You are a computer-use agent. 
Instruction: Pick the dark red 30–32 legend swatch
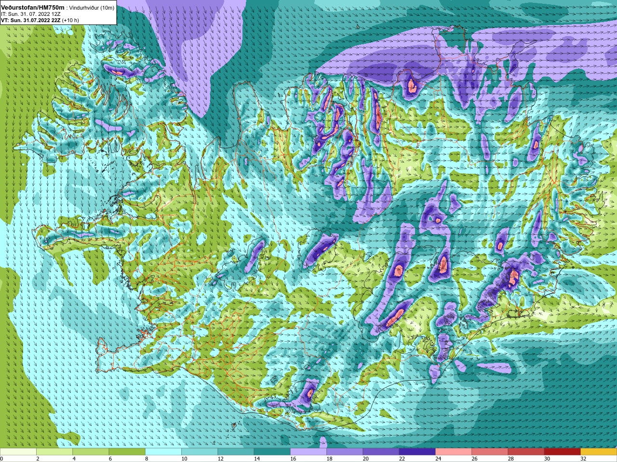pyautogui.click(x=563, y=451)
